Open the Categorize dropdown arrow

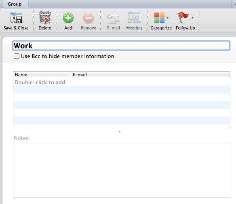click(167, 18)
